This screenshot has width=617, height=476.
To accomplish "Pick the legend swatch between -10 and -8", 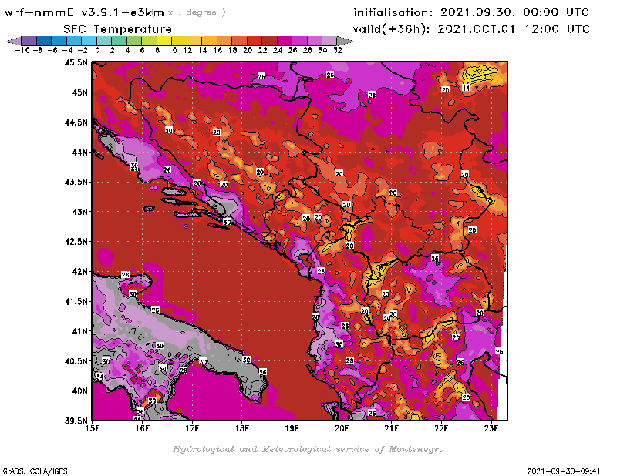I will tap(29, 41).
